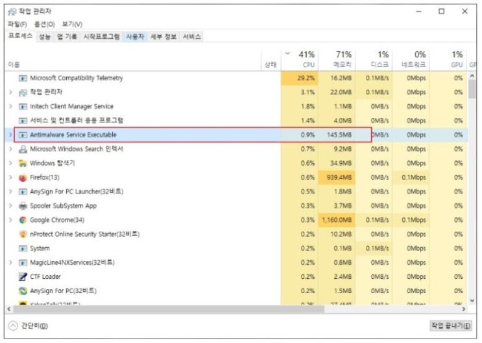
Task: Click the AnySign For PC Launcher icon
Action: tap(23, 192)
